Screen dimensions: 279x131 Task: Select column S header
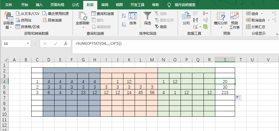[225, 60]
